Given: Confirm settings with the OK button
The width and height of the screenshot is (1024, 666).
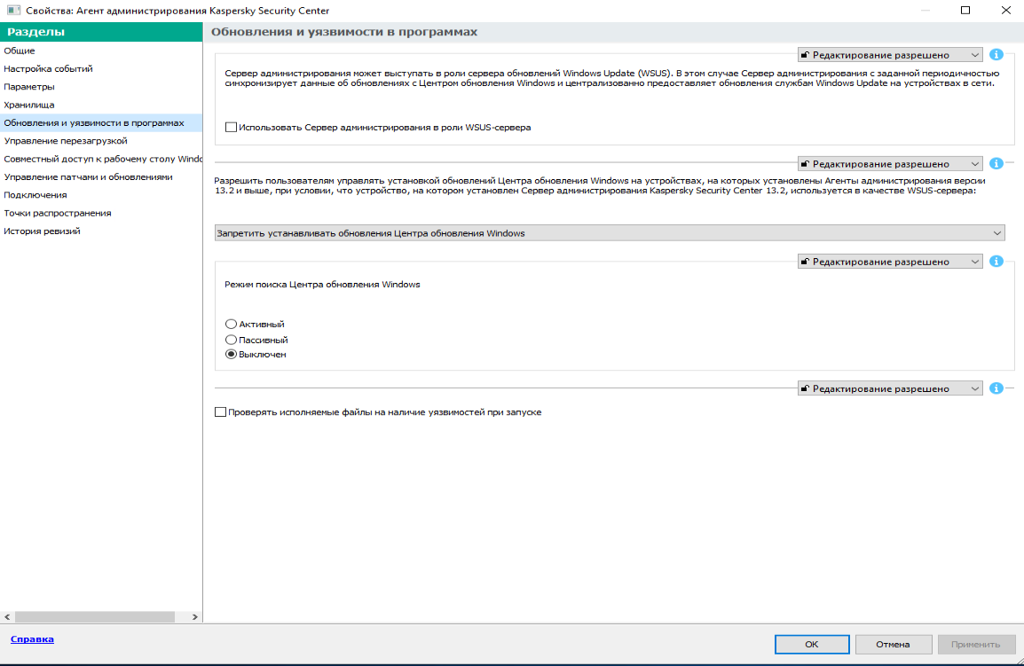Looking at the screenshot, I should (812, 644).
